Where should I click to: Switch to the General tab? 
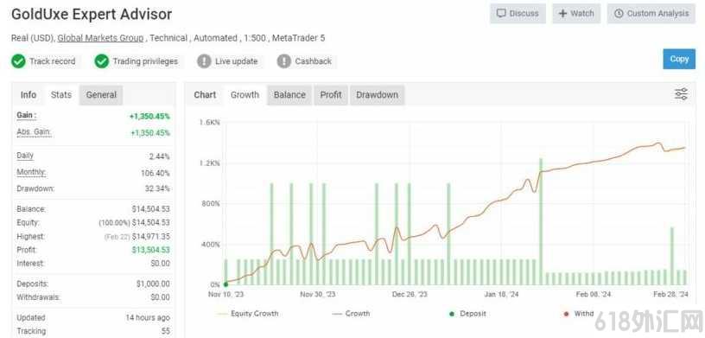coord(101,95)
